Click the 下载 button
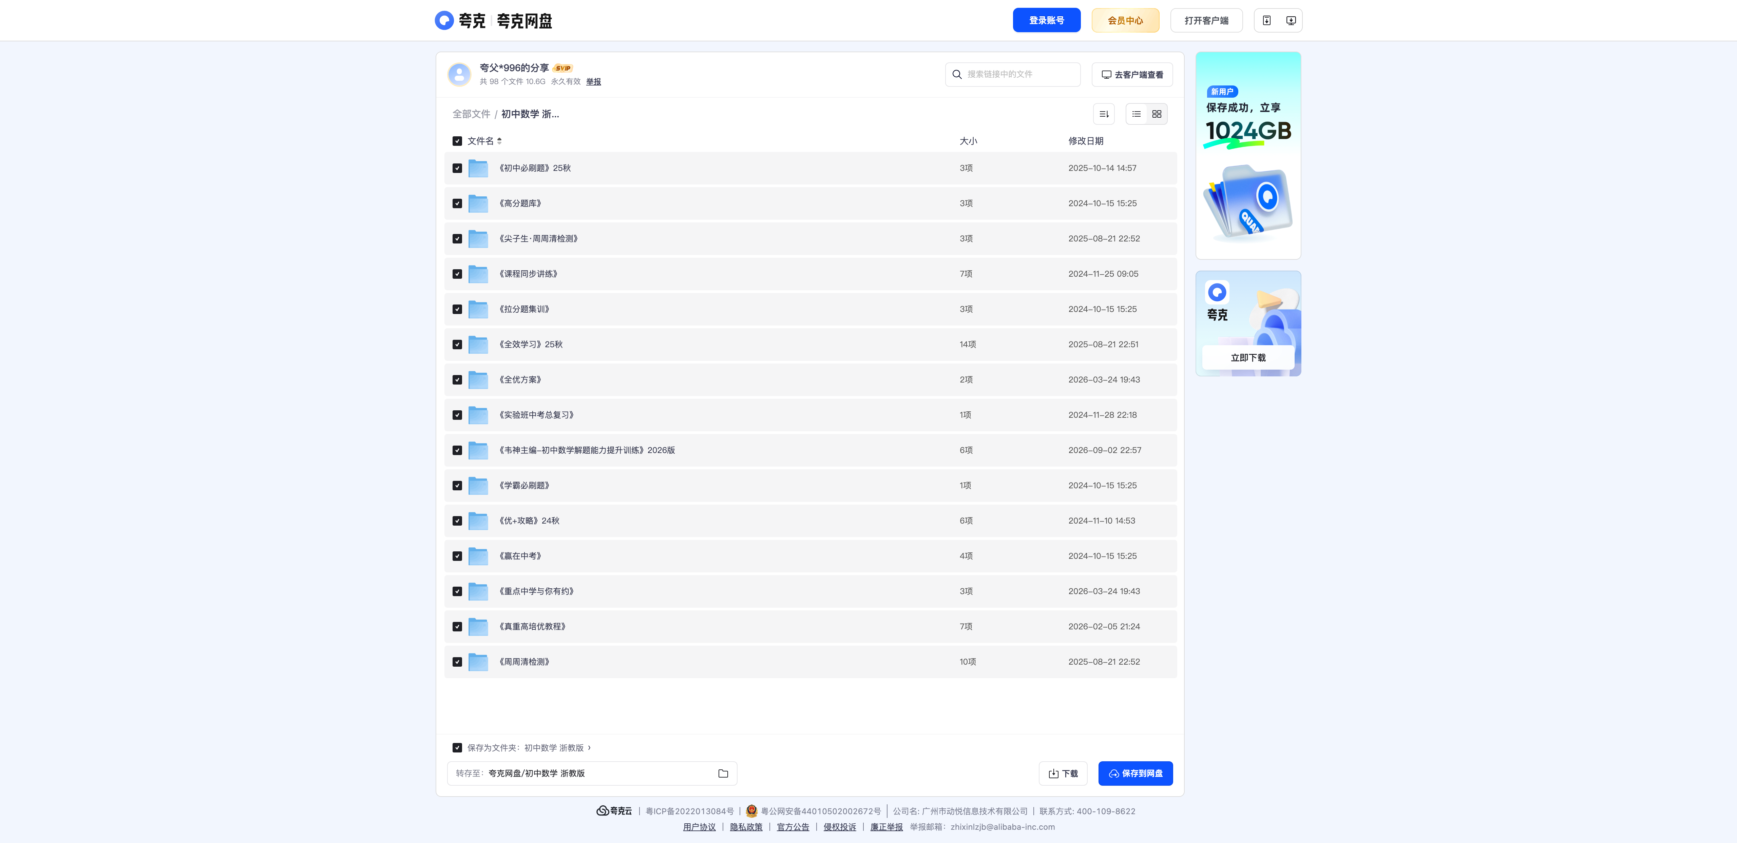 point(1063,773)
